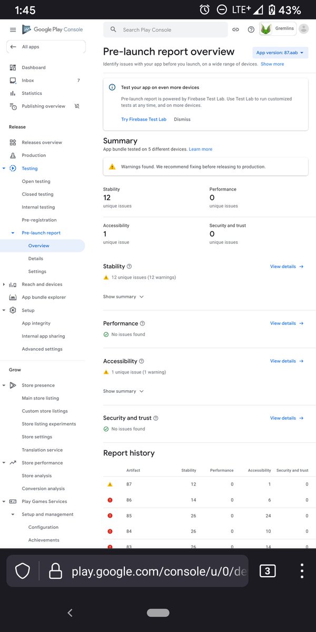Open report history row for artifact 86
Viewport: 316px width, 632px height.
pos(210,500)
